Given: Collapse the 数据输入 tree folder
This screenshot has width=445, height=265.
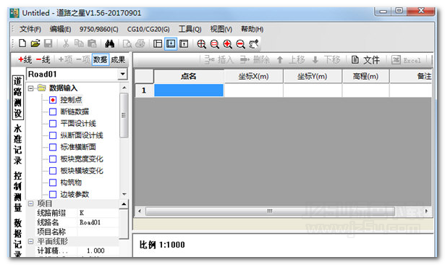Looking at the screenshot, I should pos(30,88).
